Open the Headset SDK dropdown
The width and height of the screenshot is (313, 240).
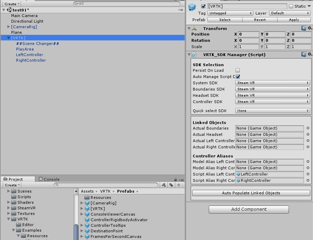coord(273,95)
